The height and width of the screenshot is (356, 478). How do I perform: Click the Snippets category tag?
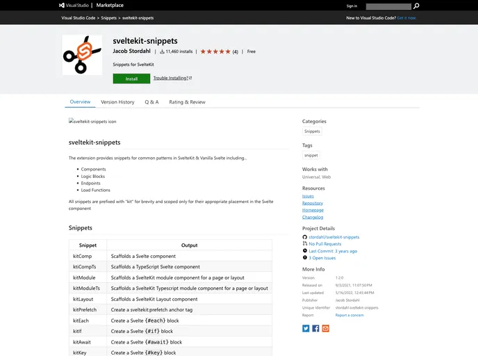(312, 131)
